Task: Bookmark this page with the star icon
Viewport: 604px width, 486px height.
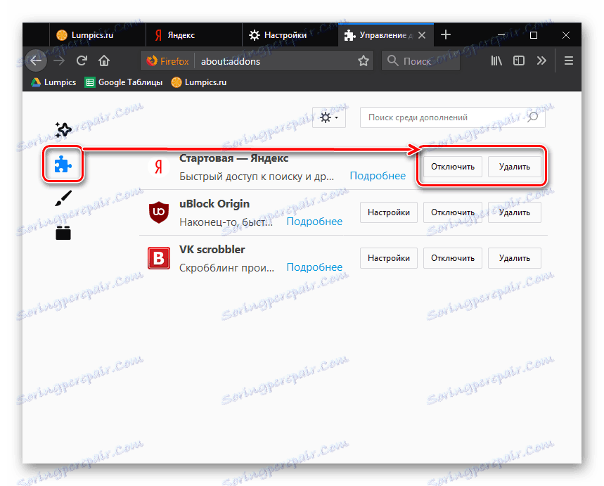Action: point(364,61)
